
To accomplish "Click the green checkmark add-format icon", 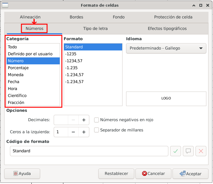I will coord(176,151).
